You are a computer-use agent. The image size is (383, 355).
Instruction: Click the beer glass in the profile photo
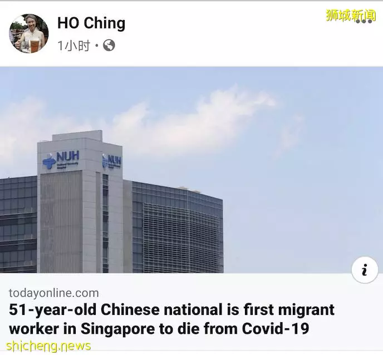34,46
